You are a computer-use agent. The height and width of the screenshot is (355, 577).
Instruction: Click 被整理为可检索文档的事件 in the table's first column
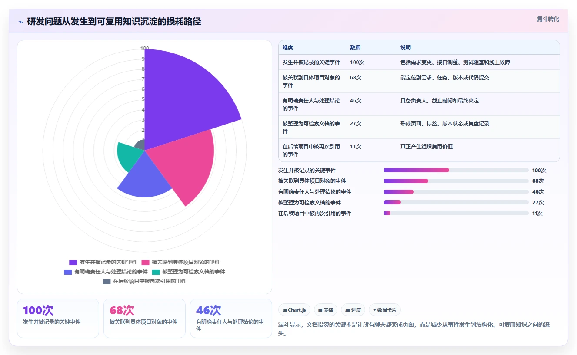pos(311,128)
